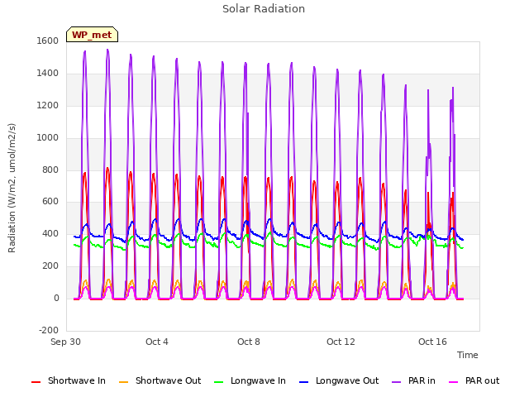Click the 1400 y-axis tick label
The image size is (529, 397).
pos(48,73)
